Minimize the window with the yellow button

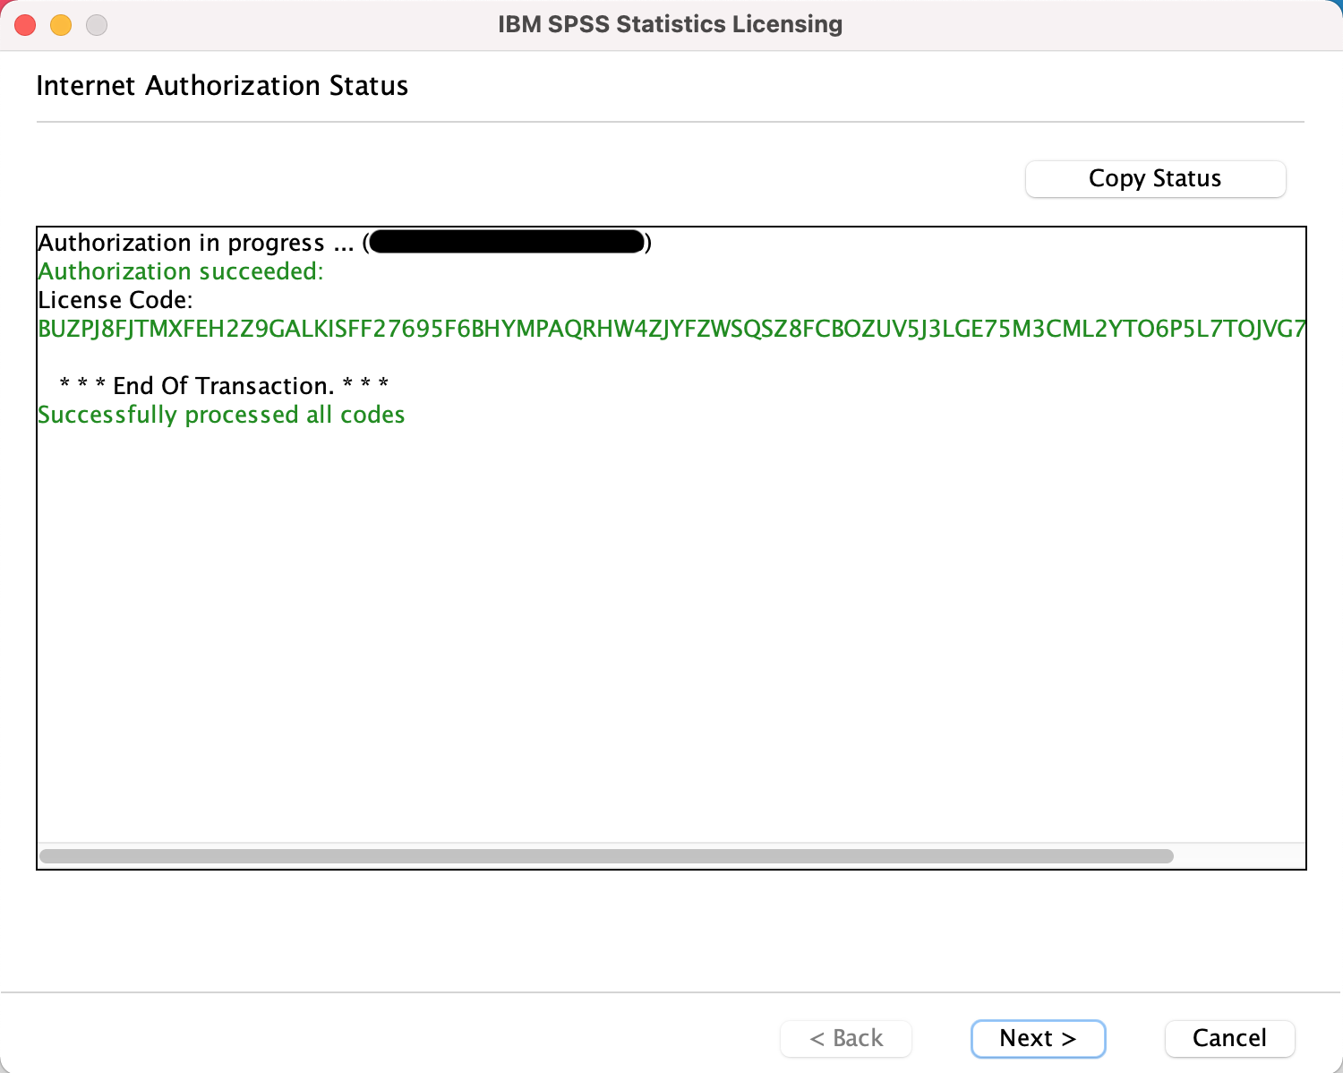pos(61,25)
